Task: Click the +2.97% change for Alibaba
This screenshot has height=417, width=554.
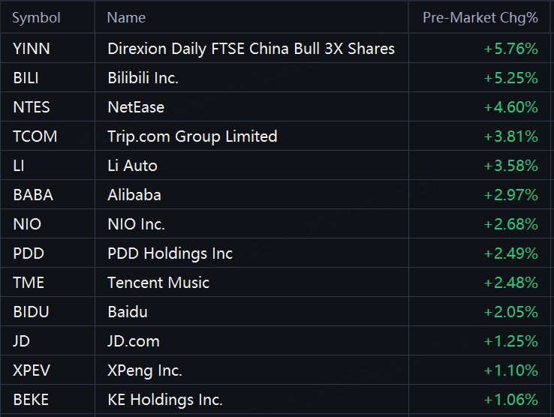Action: (510, 195)
